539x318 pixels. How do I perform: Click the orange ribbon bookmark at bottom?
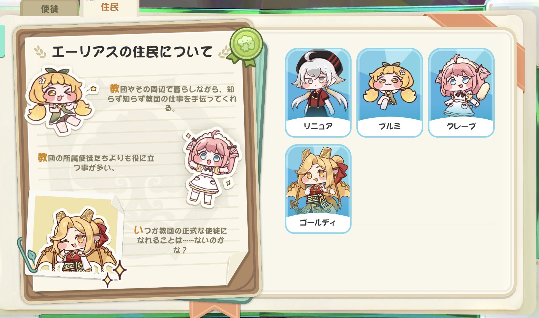click(x=214, y=309)
